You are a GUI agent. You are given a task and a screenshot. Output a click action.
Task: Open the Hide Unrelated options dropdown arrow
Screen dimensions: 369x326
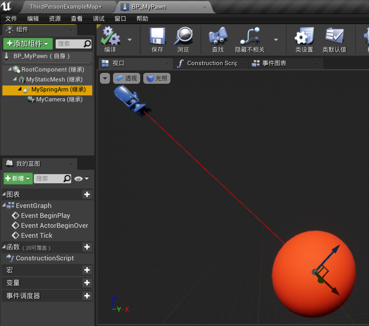point(276,40)
